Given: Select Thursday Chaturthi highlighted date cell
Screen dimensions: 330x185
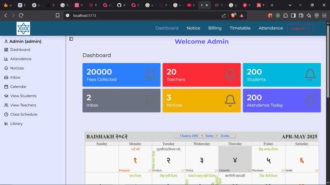Looking at the screenshot, I should (235, 160).
